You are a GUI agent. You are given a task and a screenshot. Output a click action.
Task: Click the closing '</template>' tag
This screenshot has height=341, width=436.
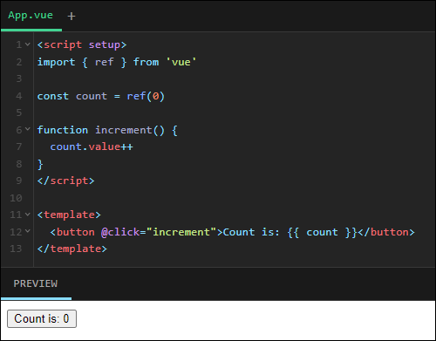[x=72, y=249]
